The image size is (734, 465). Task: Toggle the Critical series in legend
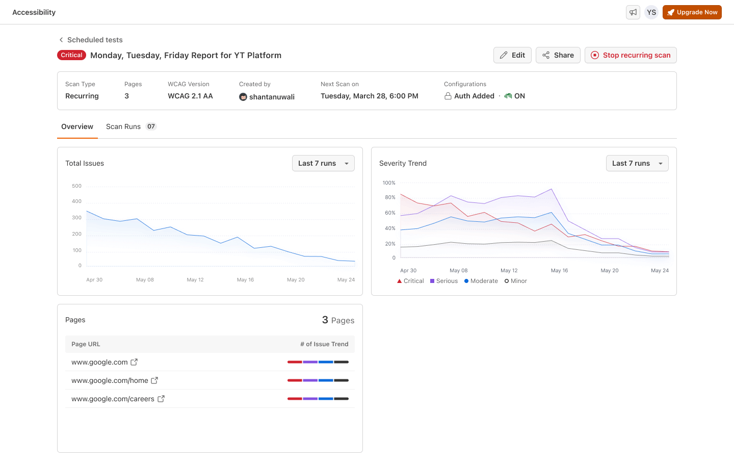click(410, 281)
